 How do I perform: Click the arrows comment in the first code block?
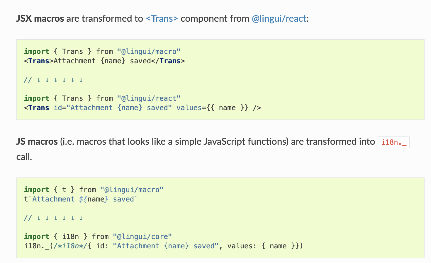(53, 80)
